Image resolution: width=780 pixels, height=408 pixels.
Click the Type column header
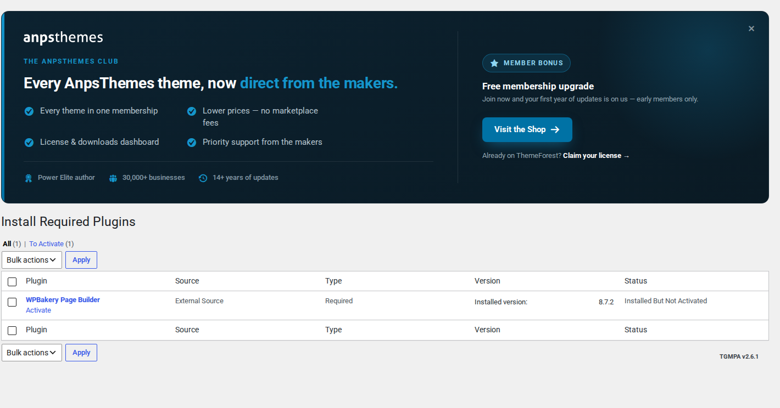[x=333, y=281]
